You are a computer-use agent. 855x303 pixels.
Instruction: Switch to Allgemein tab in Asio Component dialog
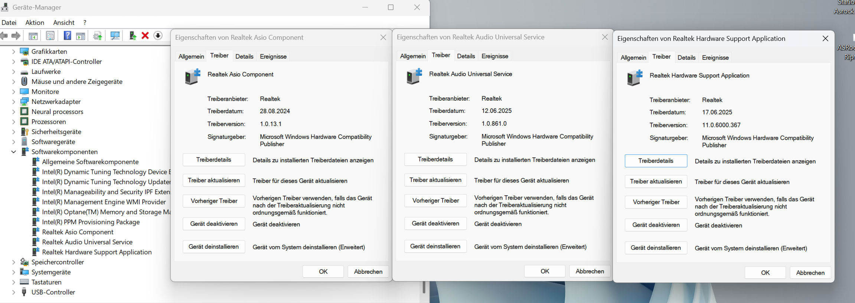[191, 56]
